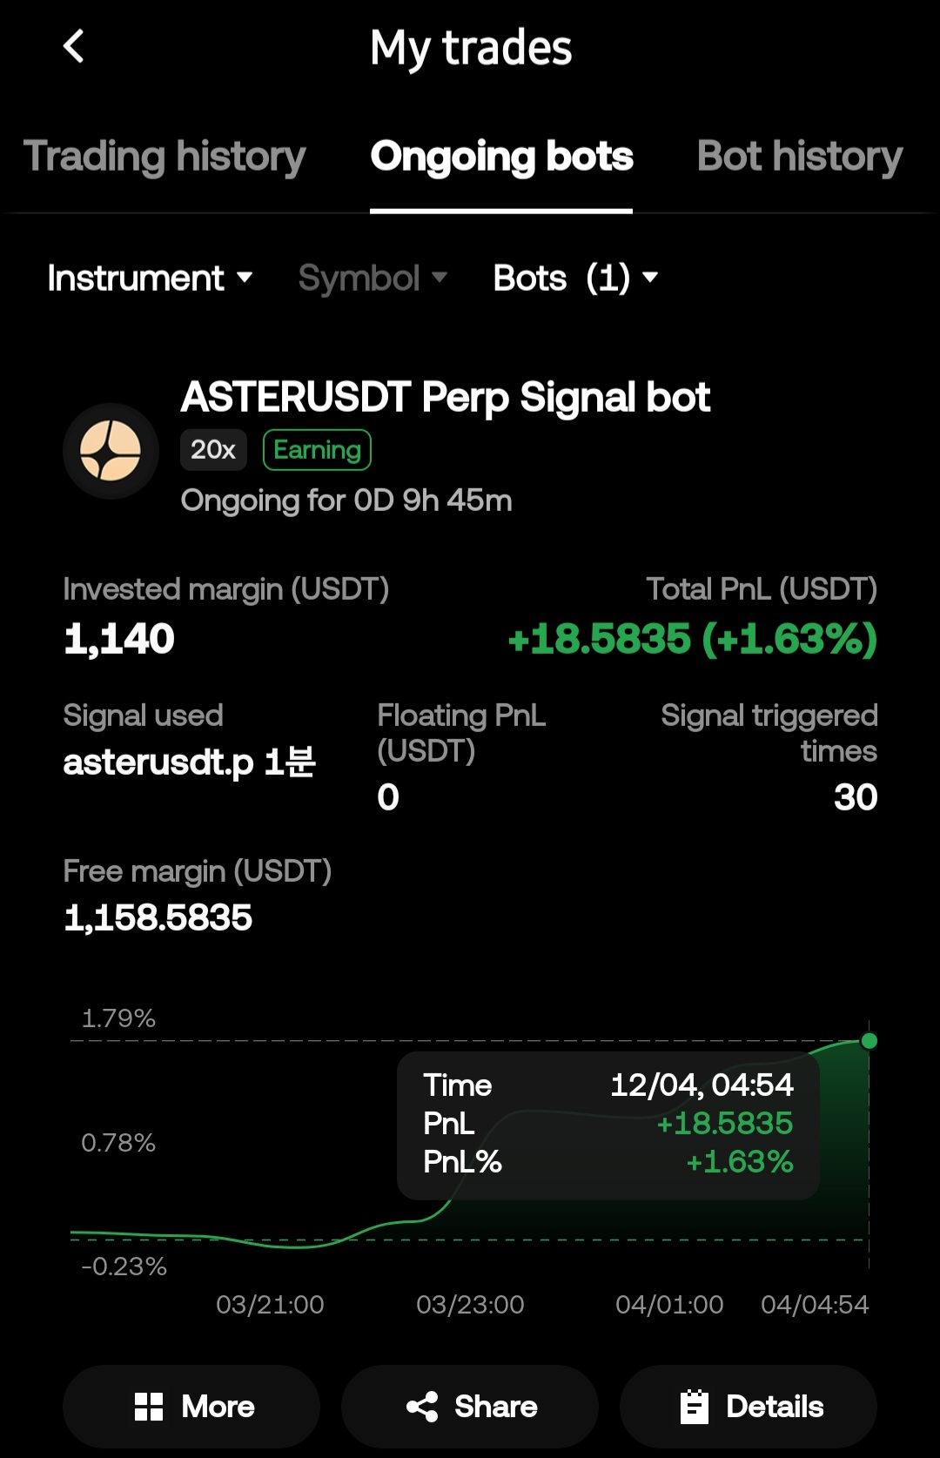Click the green chart endpoint dot
Image resolution: width=940 pixels, height=1458 pixels.
[x=869, y=1041]
